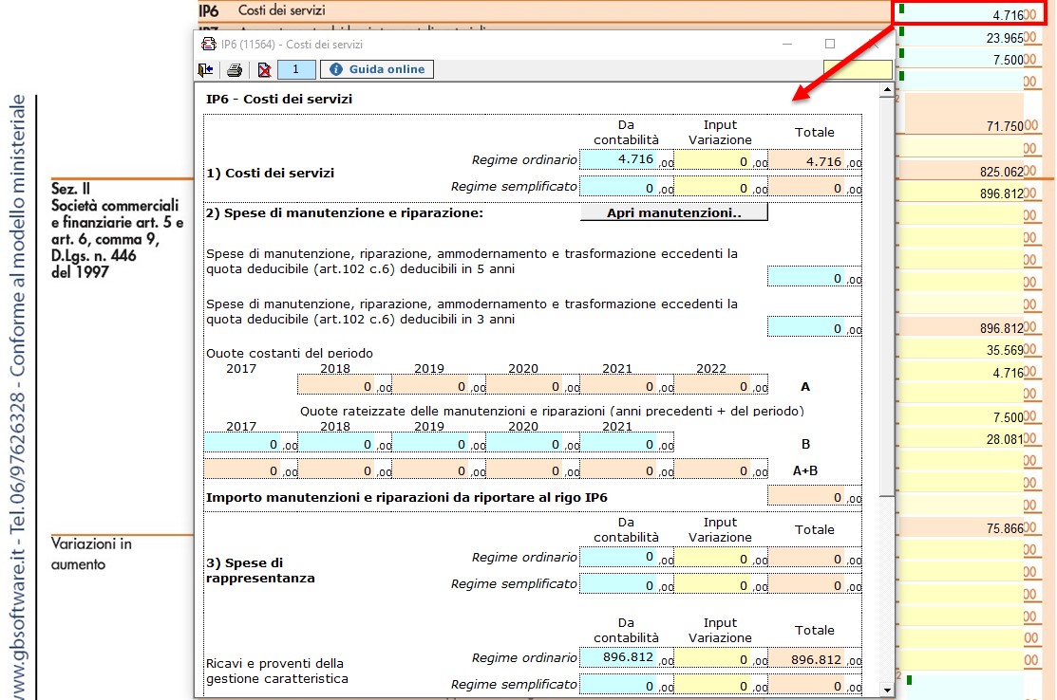Click Costi dei servizi semplificato Input Variazione field
The height and width of the screenshot is (700, 1057).
point(721,187)
